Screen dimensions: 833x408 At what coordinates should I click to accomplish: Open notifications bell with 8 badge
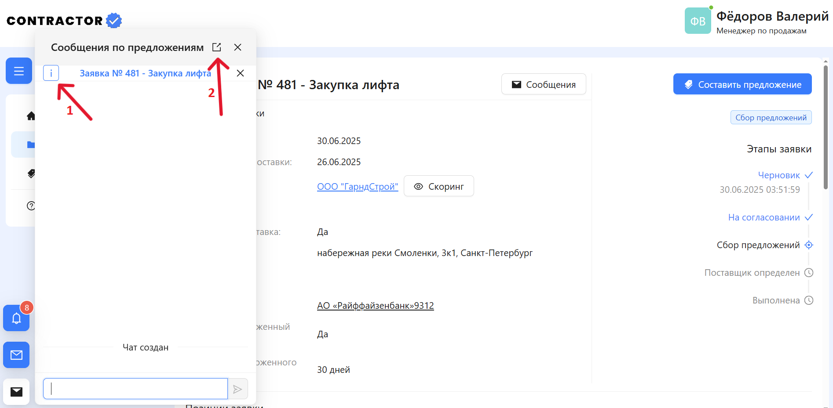[16, 318]
